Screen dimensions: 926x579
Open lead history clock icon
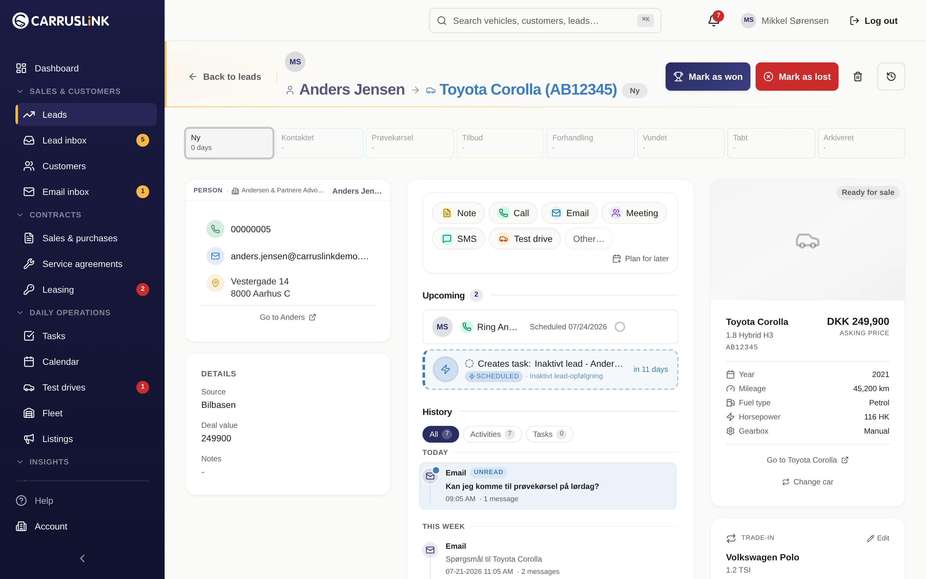click(891, 77)
